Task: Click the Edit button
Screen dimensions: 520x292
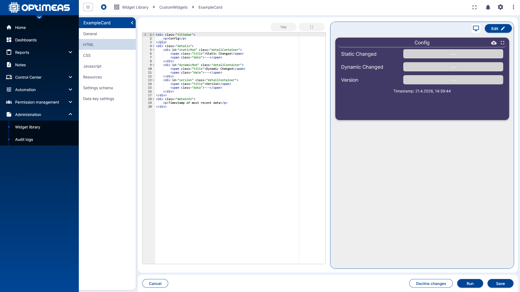Action: click(498, 28)
